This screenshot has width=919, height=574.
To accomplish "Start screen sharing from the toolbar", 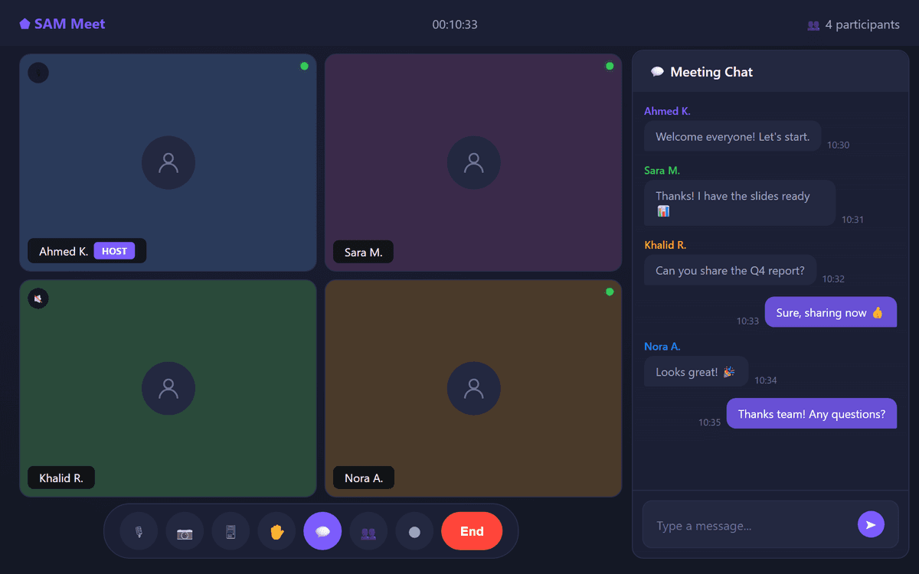I will pyautogui.click(x=231, y=531).
